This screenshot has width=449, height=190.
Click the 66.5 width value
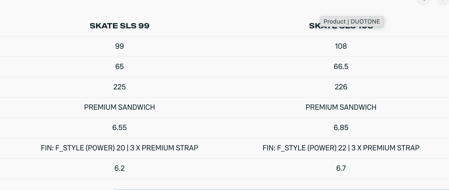coord(341,67)
